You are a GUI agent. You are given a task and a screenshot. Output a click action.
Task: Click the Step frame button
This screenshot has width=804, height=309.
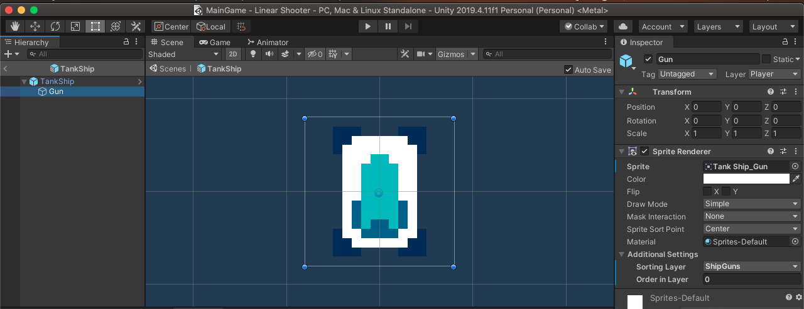[408, 26]
